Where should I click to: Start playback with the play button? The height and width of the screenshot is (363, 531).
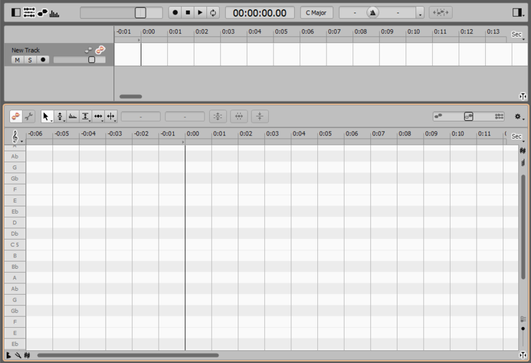pos(200,13)
